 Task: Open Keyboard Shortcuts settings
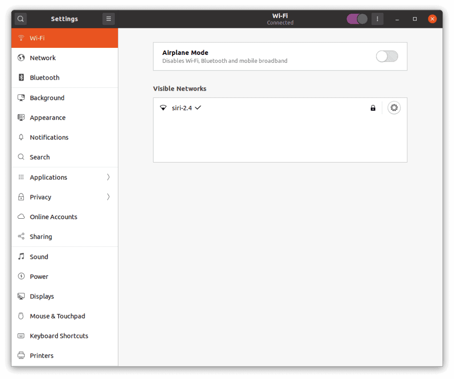pos(65,336)
